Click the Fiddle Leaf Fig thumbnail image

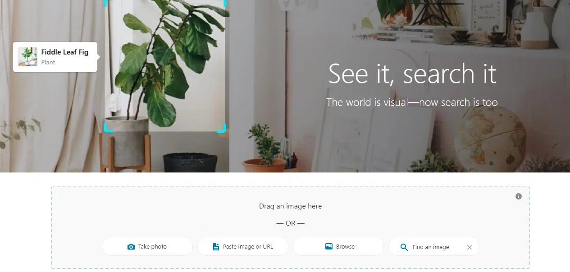tap(27, 57)
